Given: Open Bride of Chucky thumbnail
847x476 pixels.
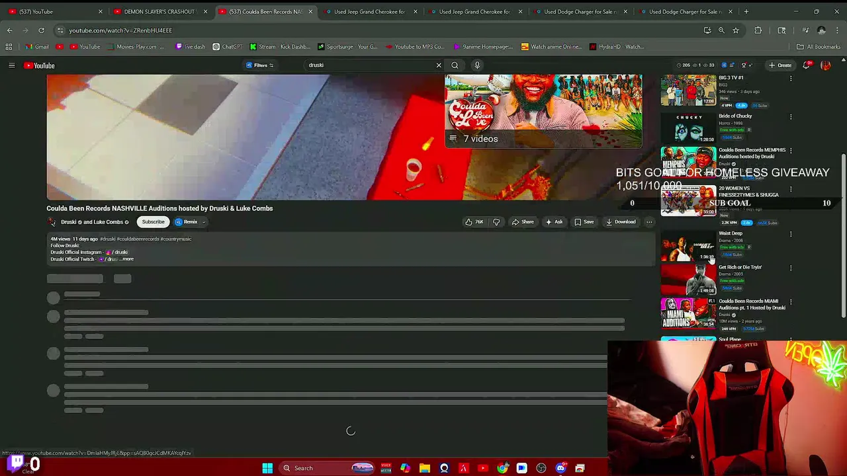Looking at the screenshot, I should pyautogui.click(x=688, y=128).
